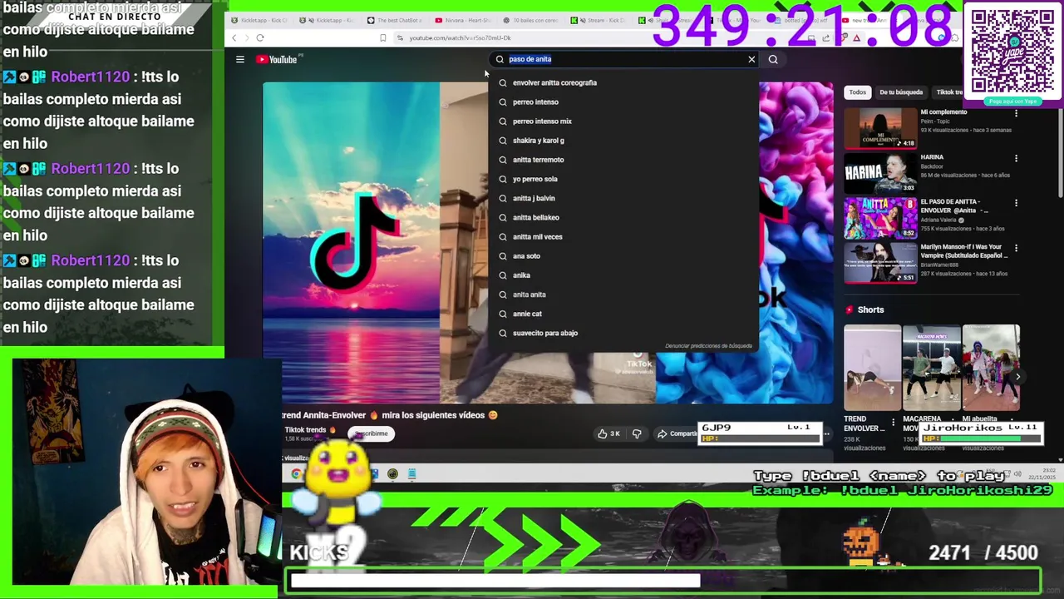Go back with the browser back arrow
Image resolution: width=1064 pixels, height=599 pixels.
pyautogui.click(x=234, y=37)
